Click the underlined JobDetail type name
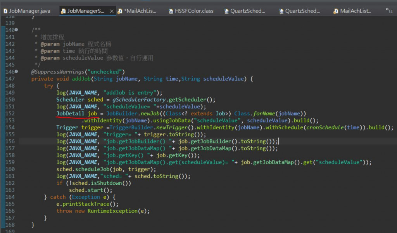 click(x=70, y=113)
